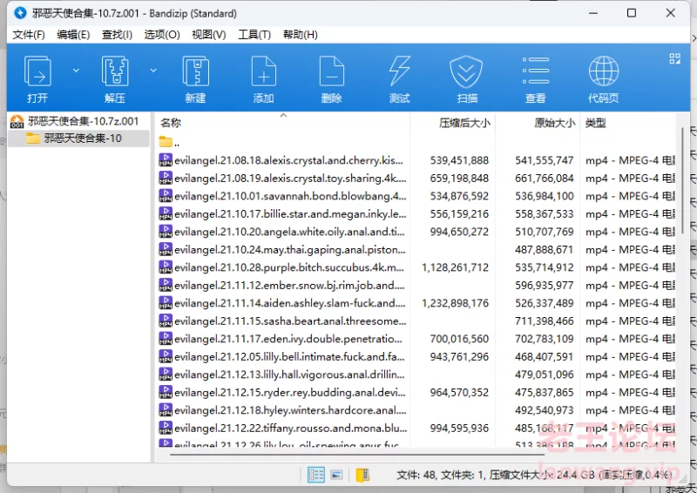
Task: Open the 代码页 (Code page) globe tool
Action: point(603,79)
